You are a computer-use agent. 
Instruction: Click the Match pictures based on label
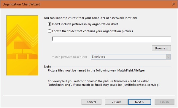pyautogui.click(x=69, y=57)
